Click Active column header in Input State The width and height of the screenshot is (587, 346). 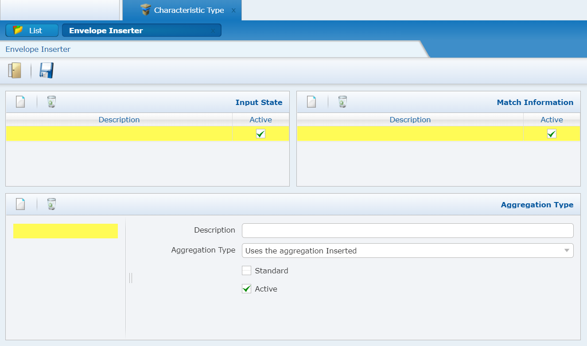tap(261, 120)
